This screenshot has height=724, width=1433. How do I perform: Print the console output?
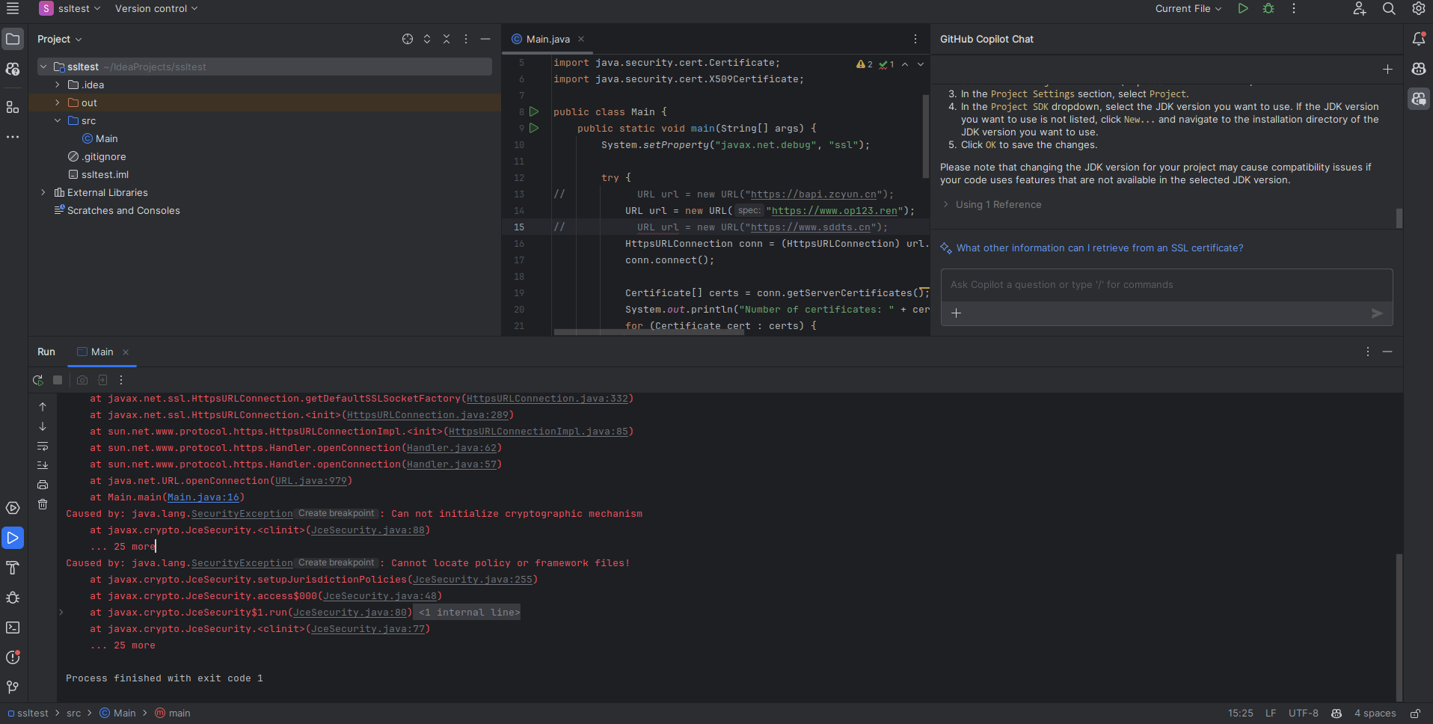click(x=43, y=485)
